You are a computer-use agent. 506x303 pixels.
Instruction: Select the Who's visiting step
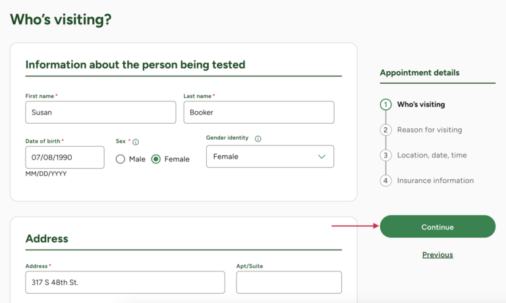point(420,104)
